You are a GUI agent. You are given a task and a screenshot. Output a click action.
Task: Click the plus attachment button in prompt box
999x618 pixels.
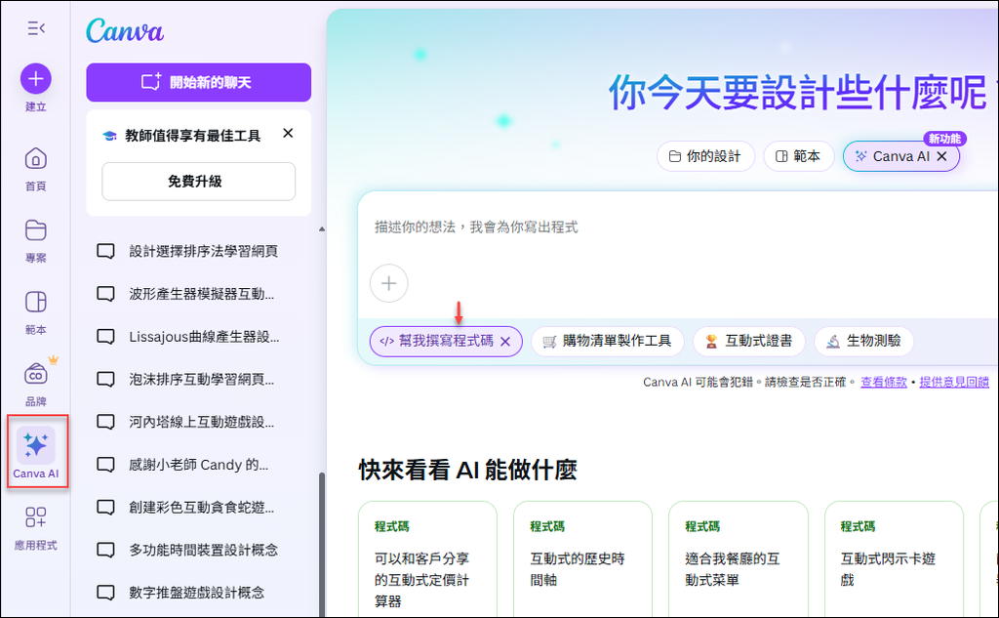coord(388,283)
